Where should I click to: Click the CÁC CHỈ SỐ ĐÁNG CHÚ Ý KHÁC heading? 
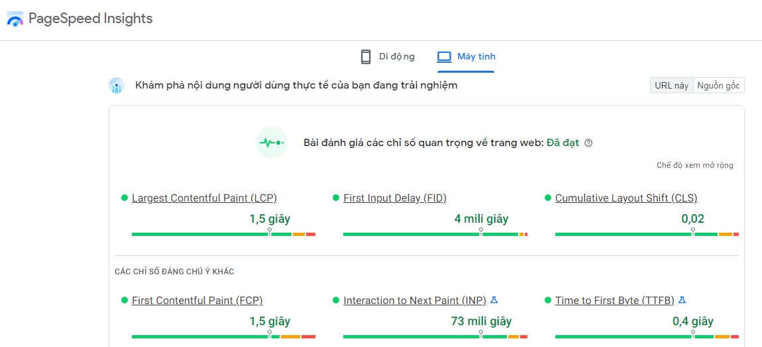click(x=174, y=272)
